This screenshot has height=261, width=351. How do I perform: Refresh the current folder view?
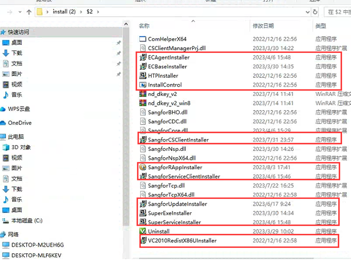(x=315, y=12)
